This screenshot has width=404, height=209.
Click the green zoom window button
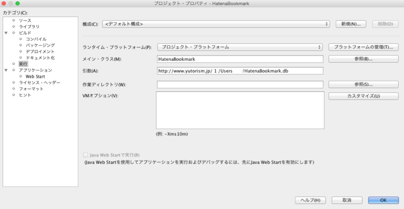tap(17, 4)
